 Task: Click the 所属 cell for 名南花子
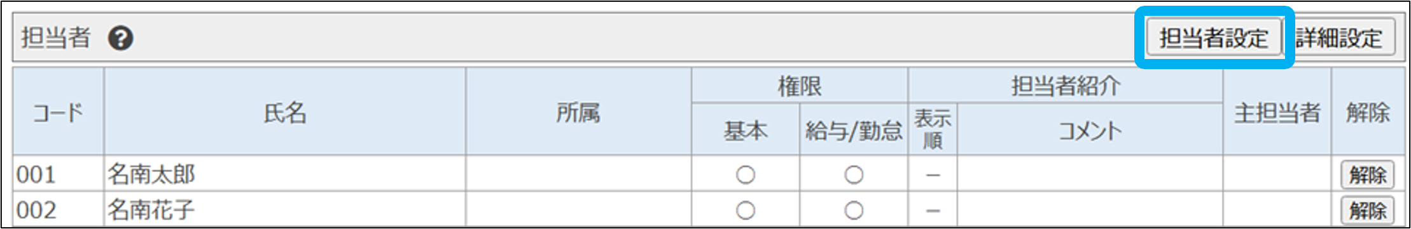578,209
